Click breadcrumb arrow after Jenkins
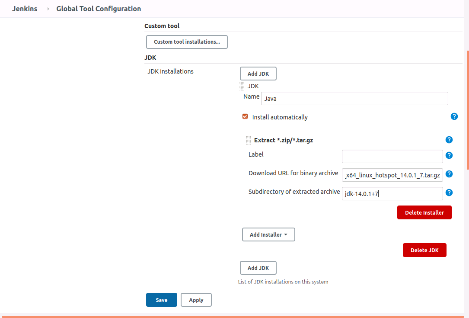 tap(48, 9)
